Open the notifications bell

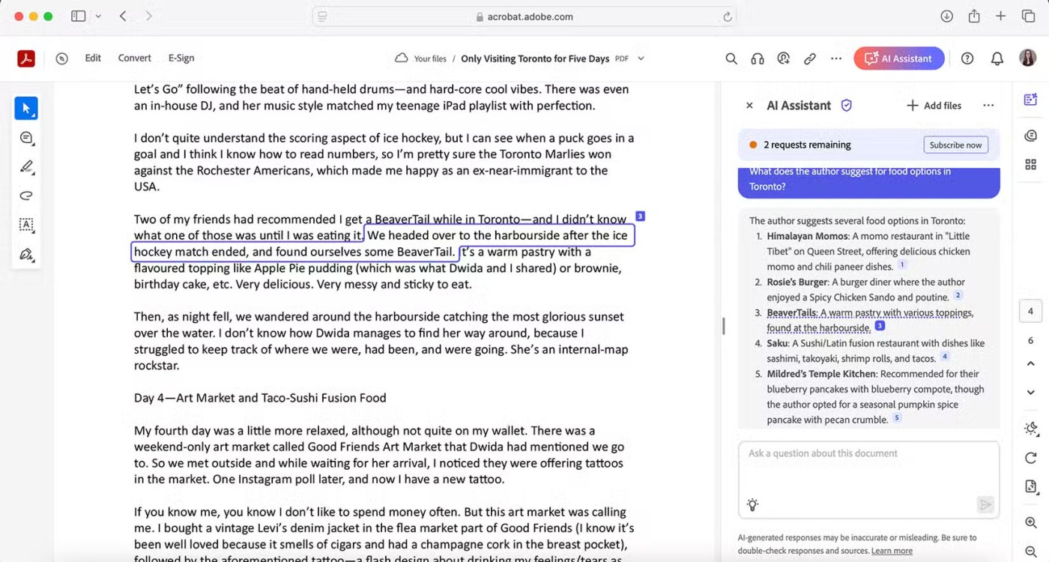pos(997,58)
